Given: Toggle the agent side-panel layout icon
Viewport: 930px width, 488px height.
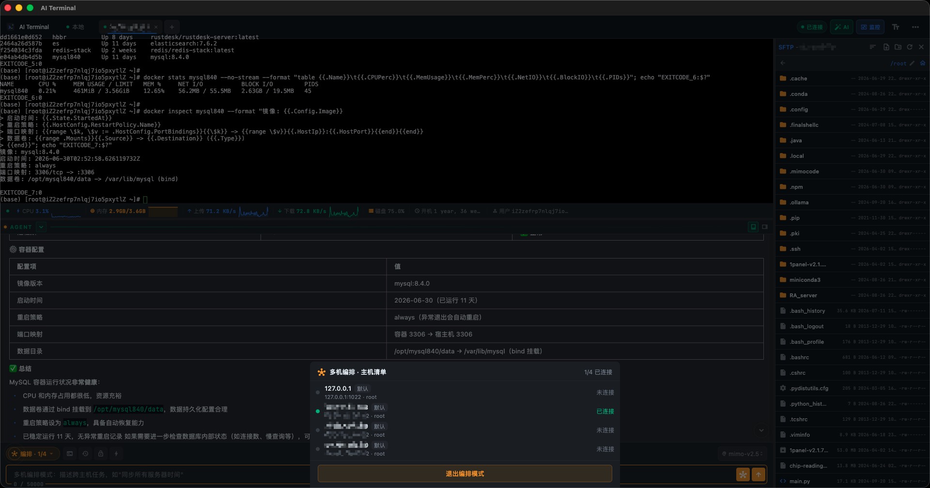Looking at the screenshot, I should [765, 227].
